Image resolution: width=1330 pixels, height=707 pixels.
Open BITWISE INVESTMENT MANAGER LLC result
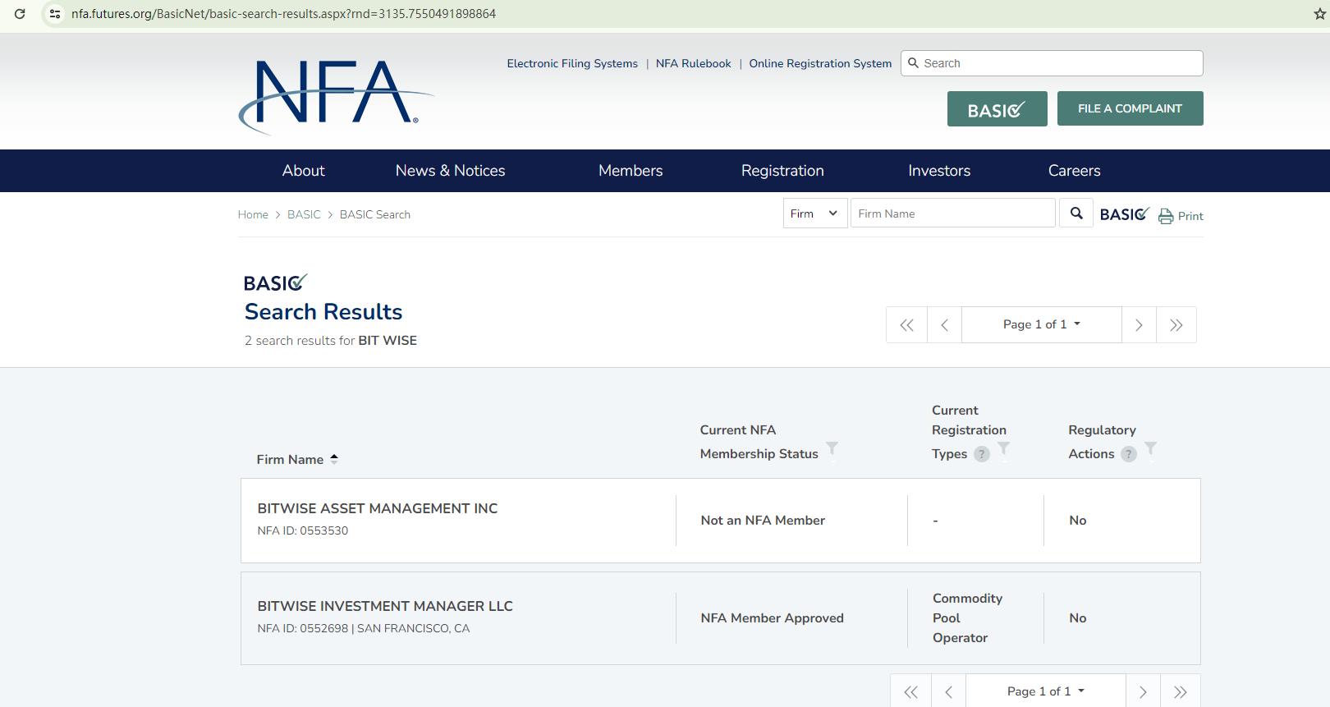385,606
